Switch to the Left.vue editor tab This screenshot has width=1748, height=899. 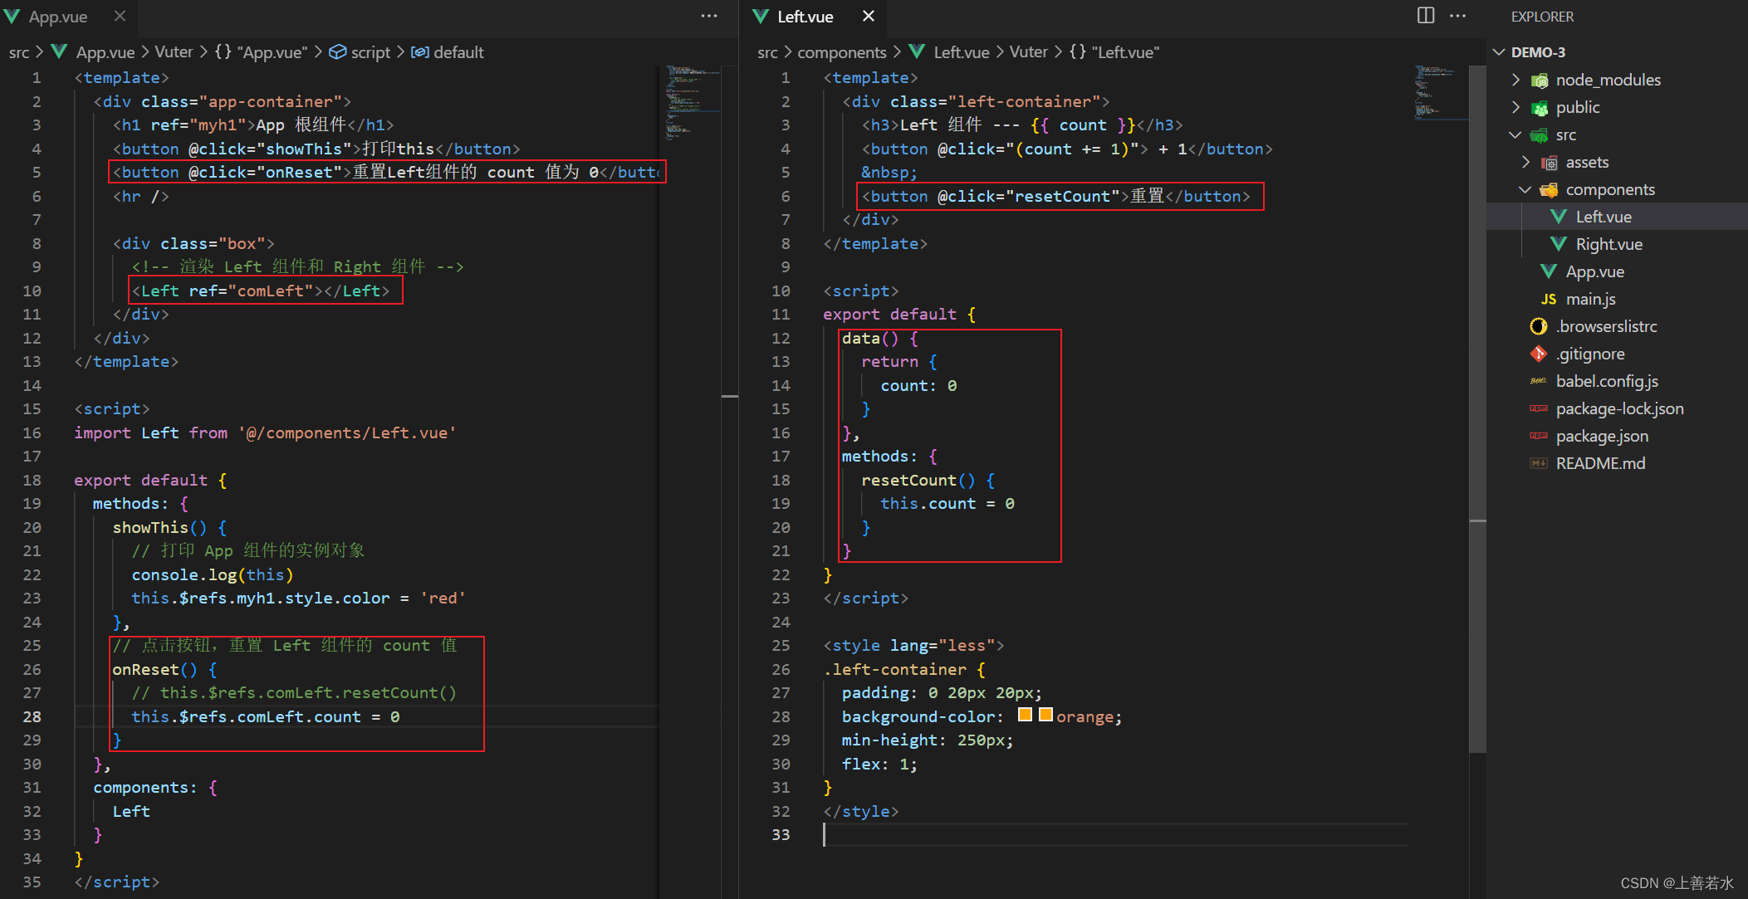click(805, 17)
